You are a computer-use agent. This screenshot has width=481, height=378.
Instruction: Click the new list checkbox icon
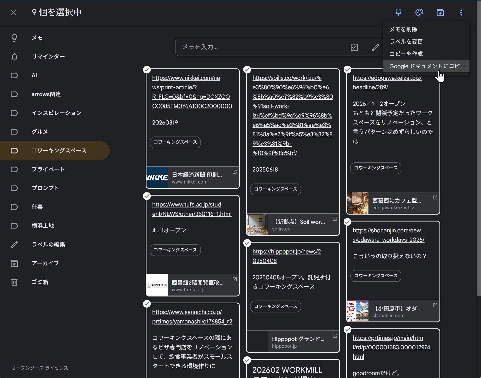[354, 47]
